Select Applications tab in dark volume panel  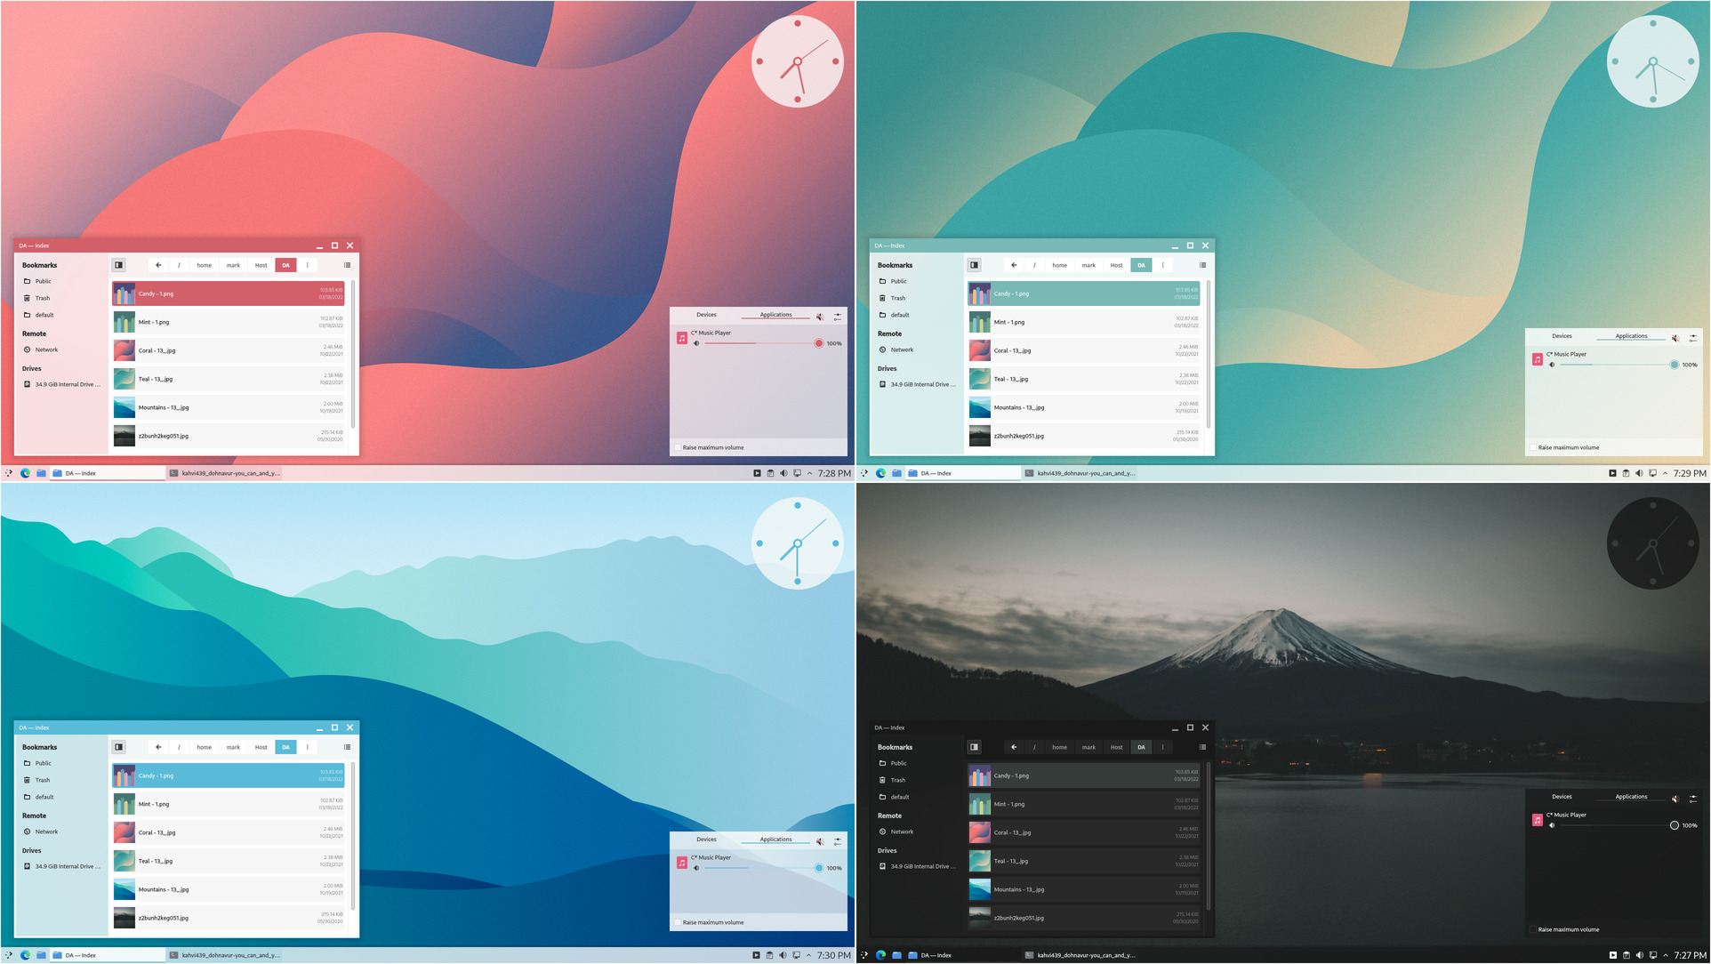[x=1631, y=797]
